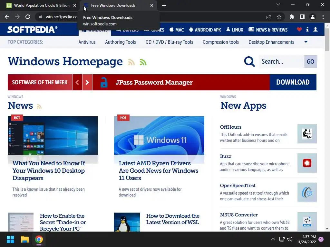Close the World Population Clock tab
This screenshot has height=247, width=330.
pyautogui.click(x=75, y=5)
